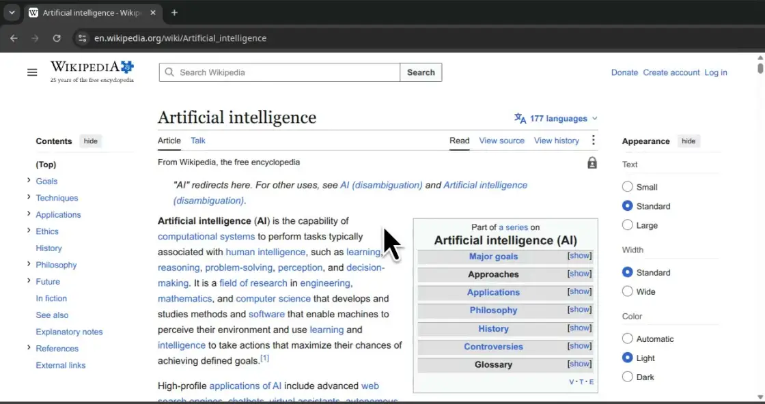
Task: Expand the Goals contents section
Action: tap(29, 181)
